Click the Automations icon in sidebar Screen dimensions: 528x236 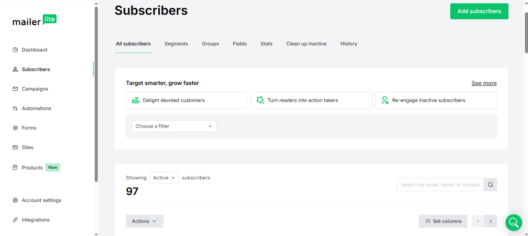pos(15,108)
